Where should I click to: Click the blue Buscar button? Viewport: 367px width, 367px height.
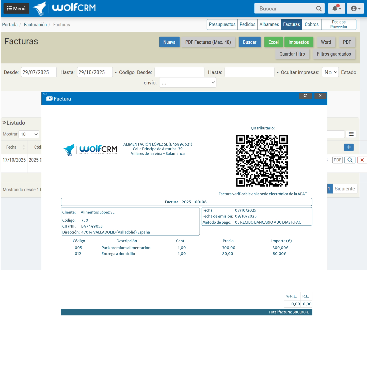click(250, 42)
